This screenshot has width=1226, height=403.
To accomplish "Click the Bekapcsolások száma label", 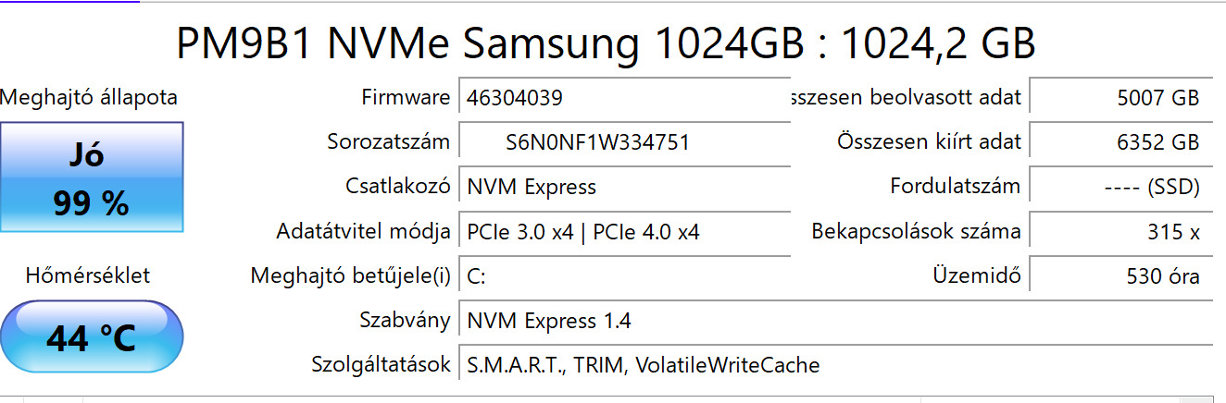I will [916, 232].
